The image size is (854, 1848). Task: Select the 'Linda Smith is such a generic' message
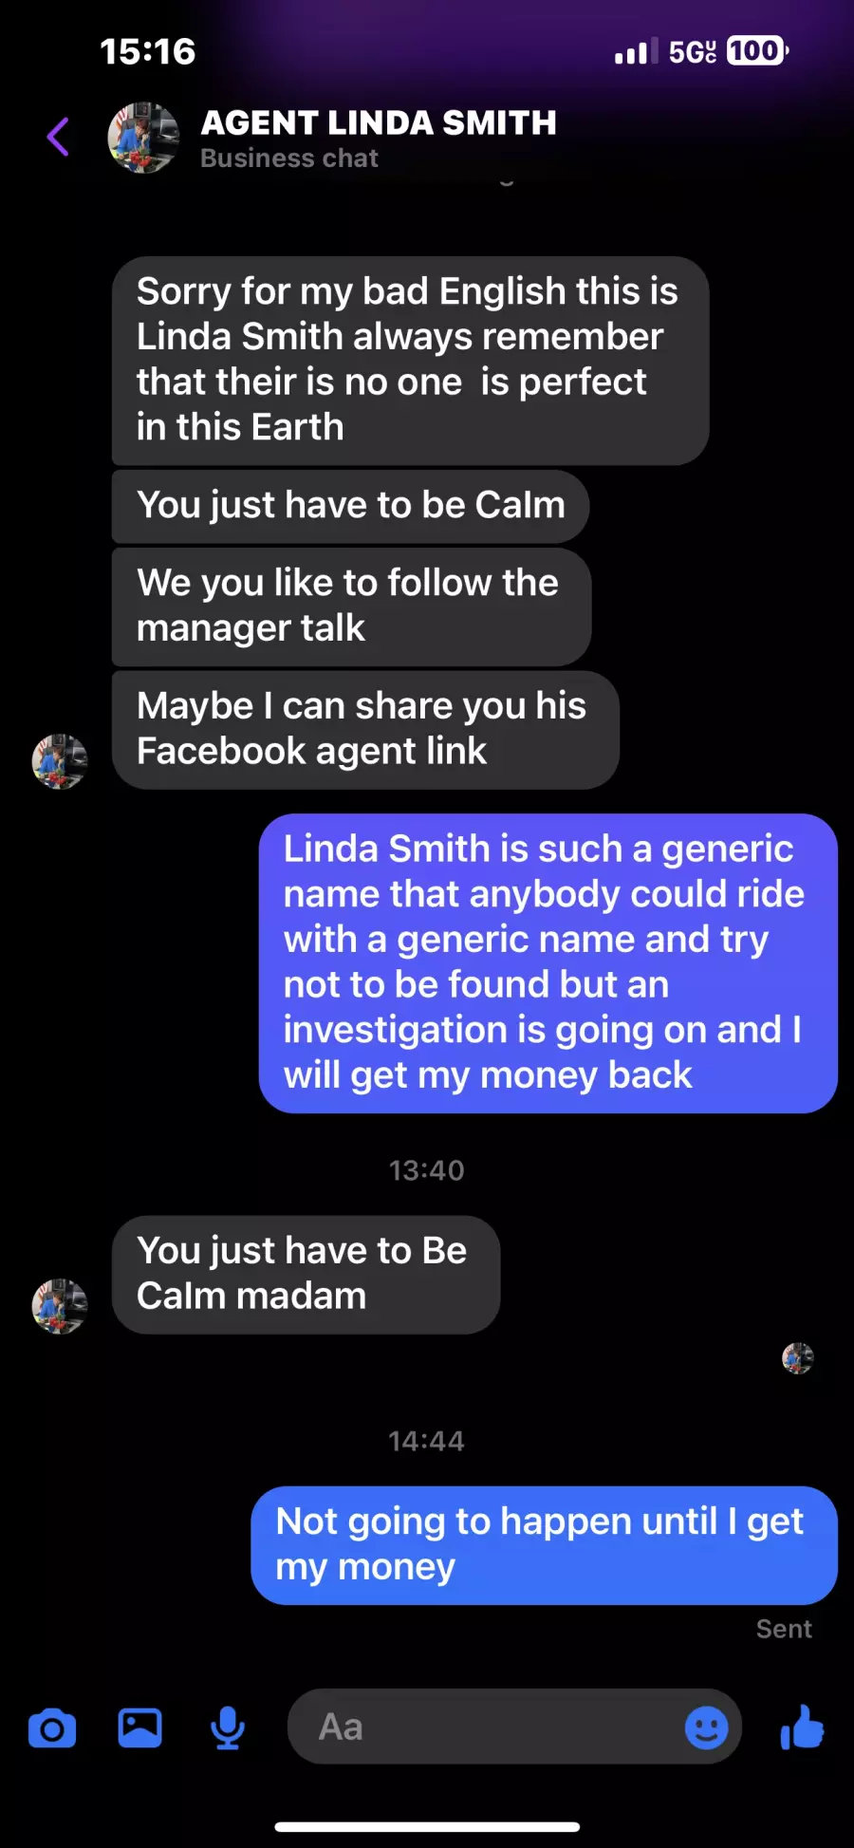(x=548, y=963)
